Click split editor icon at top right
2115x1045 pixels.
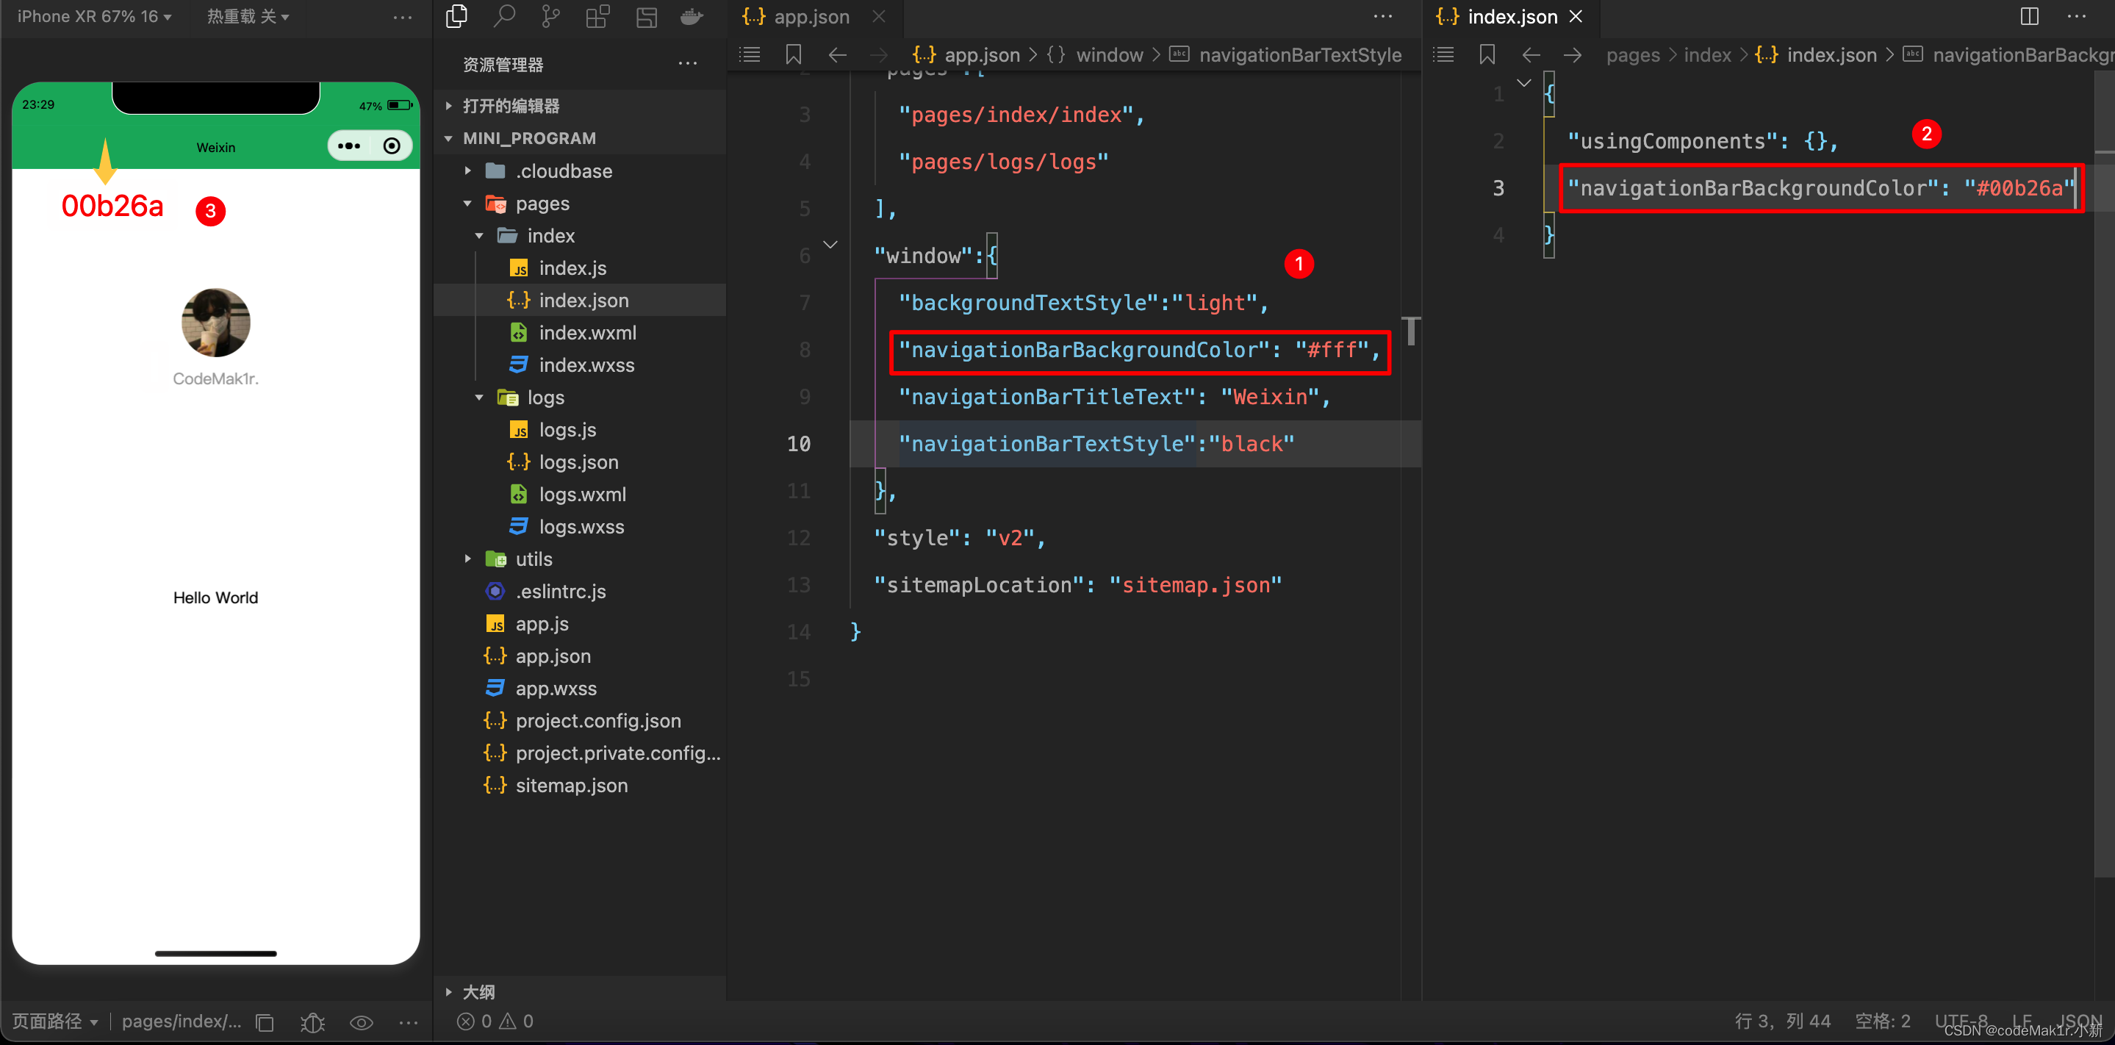(x=2029, y=16)
